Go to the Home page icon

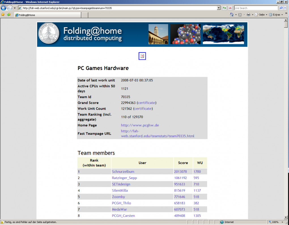pos(232,14)
